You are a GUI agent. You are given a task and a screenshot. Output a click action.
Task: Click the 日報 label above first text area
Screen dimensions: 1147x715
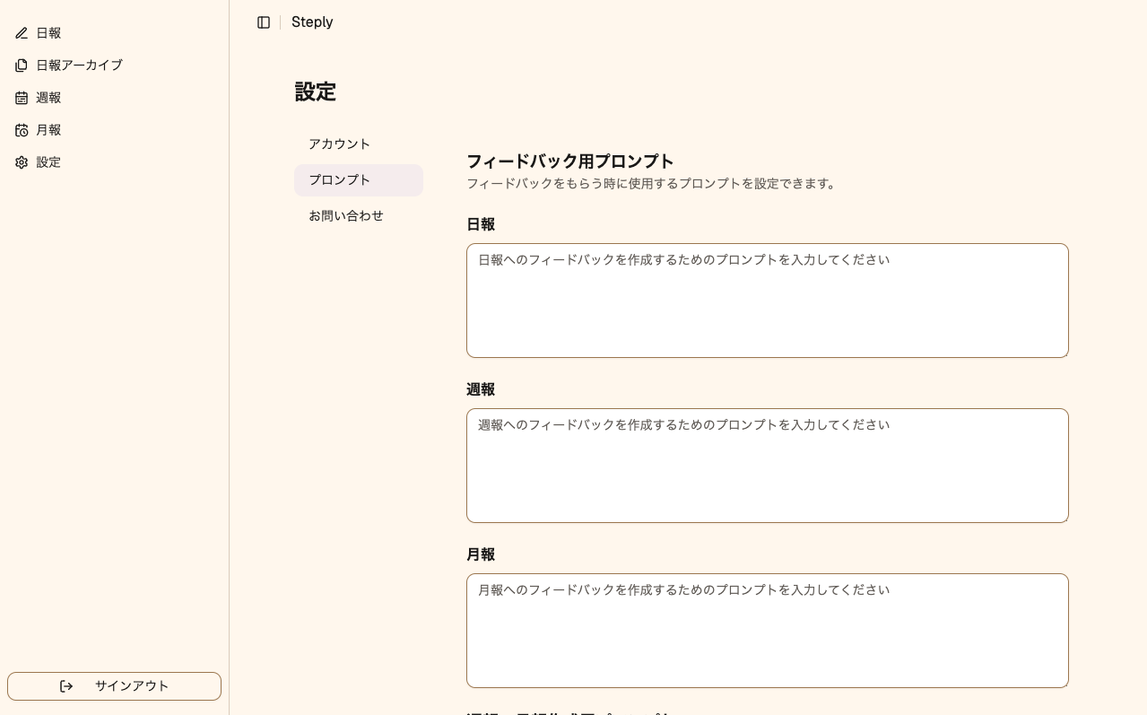click(x=481, y=224)
